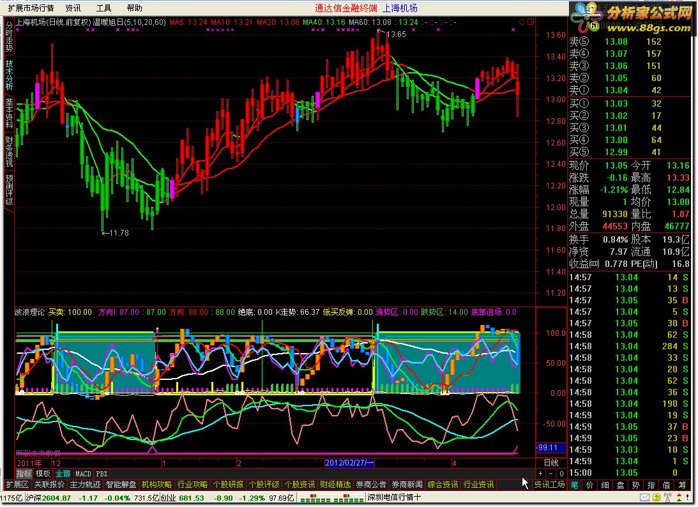Select the 势 trend tab in the quote panel
The image size is (698, 507).
[635, 485]
